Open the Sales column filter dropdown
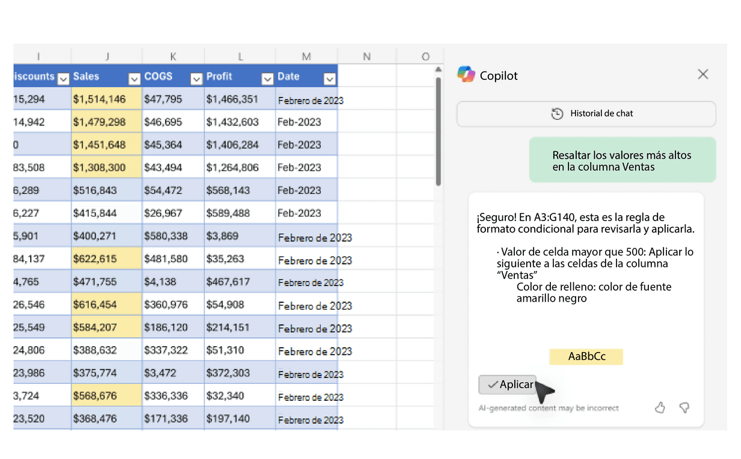Viewport: 741px width, 459px height. (134, 79)
